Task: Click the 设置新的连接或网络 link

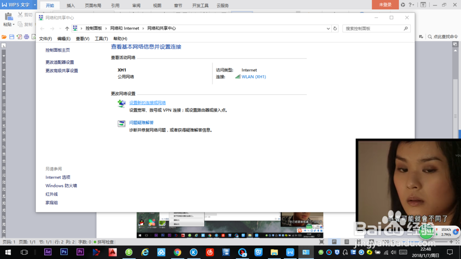Action: 148,103
